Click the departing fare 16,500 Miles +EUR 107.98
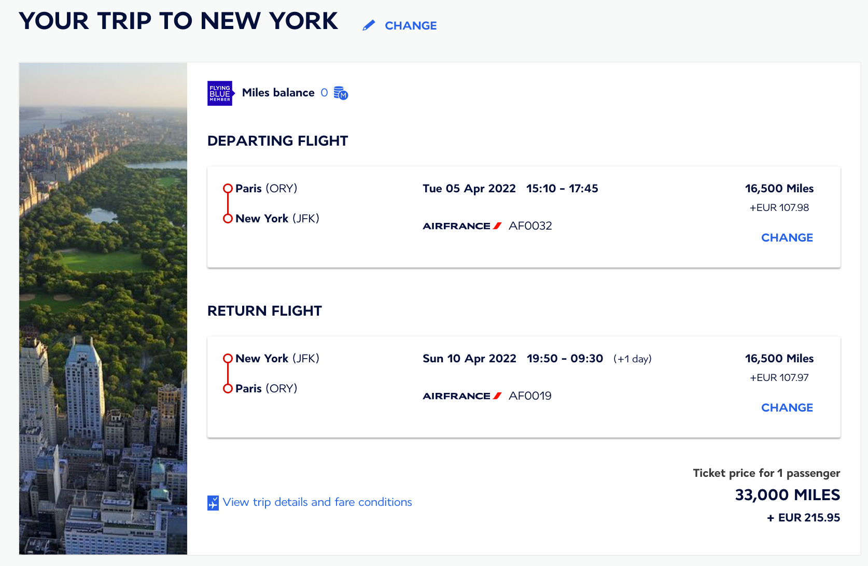This screenshot has width=868, height=566. click(779, 197)
